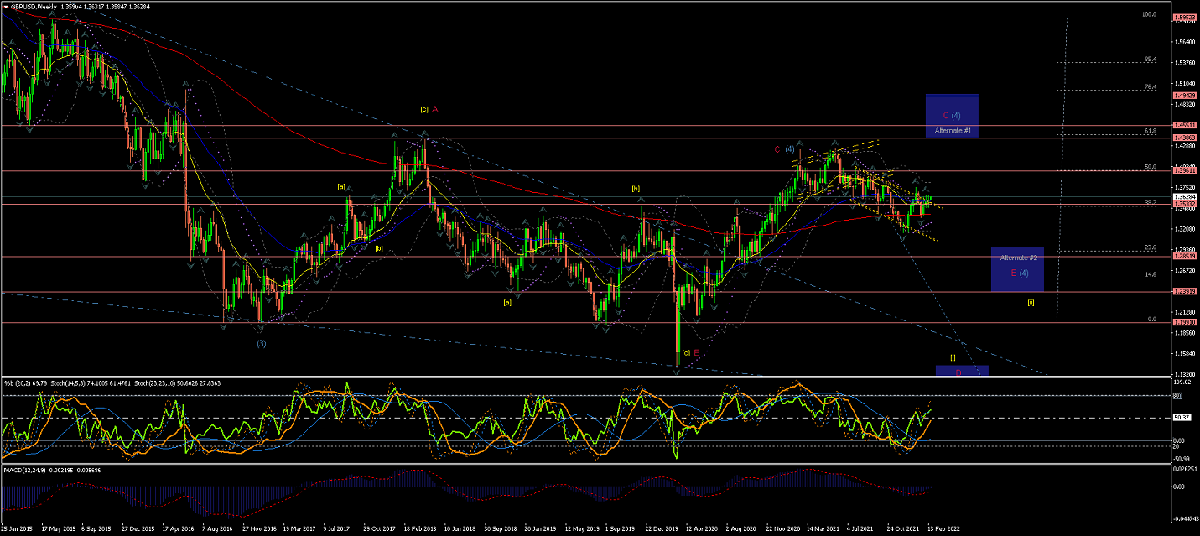Click the blue (3) wave label

(262, 344)
